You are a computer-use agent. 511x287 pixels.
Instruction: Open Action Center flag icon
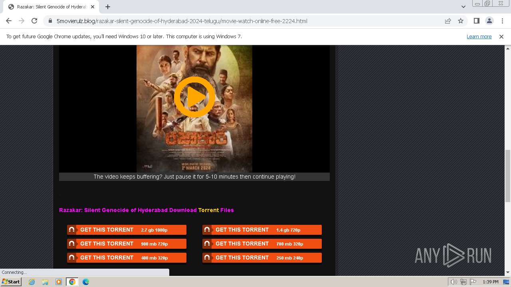tap(473, 282)
